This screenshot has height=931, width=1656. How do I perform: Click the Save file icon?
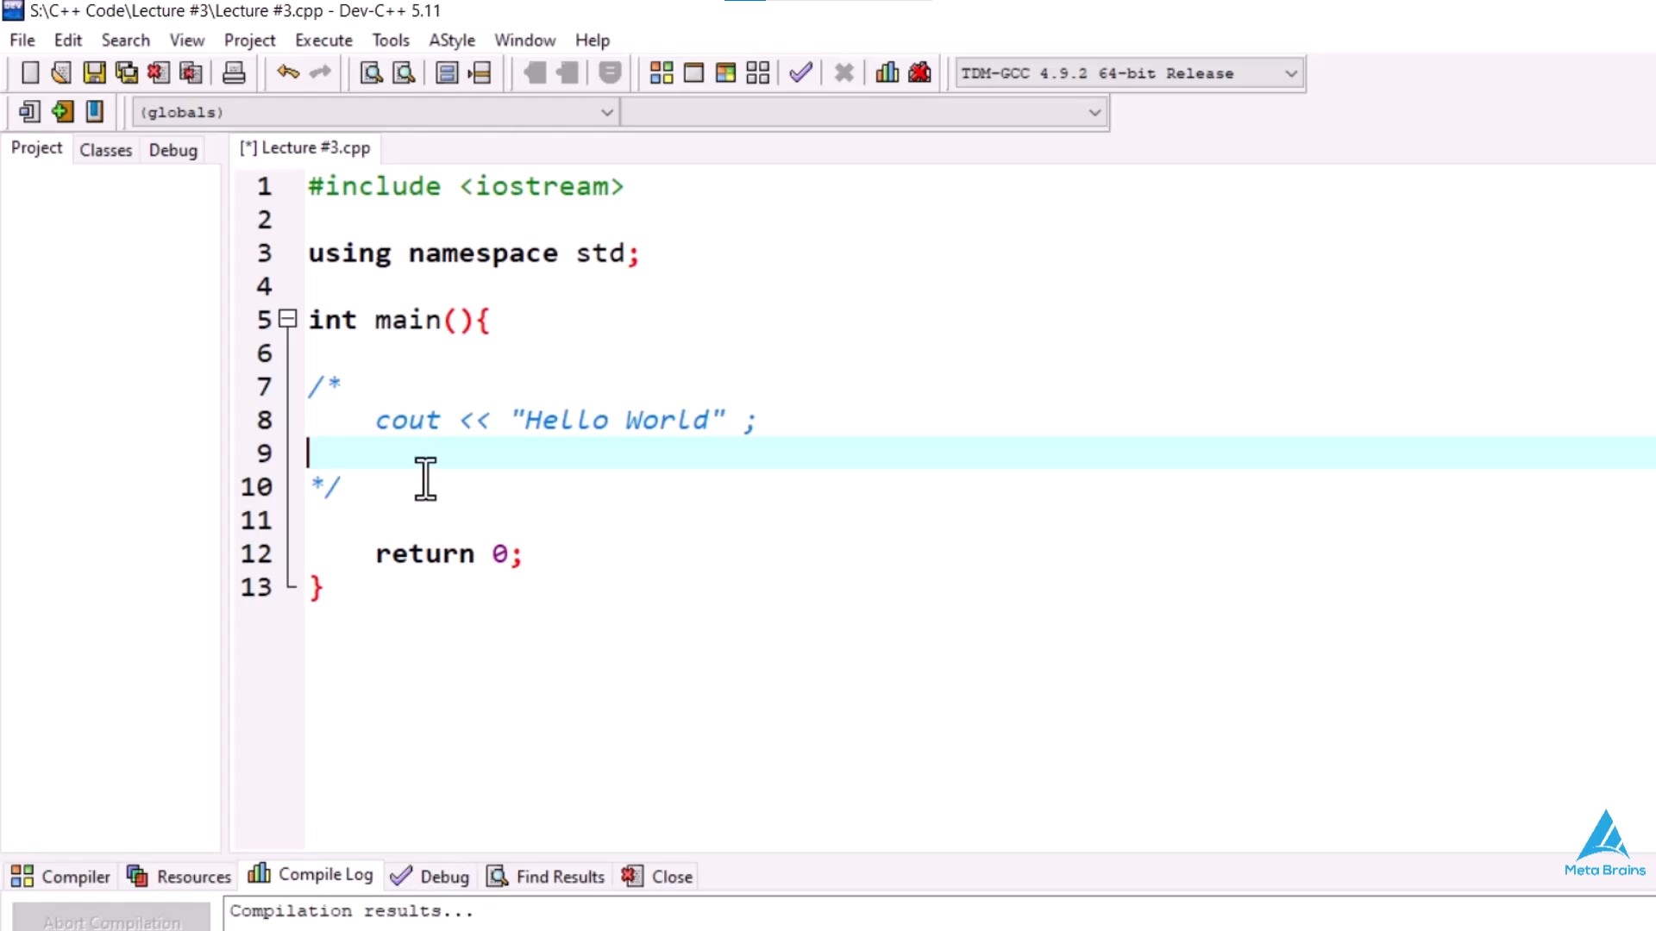pyautogui.click(x=93, y=72)
